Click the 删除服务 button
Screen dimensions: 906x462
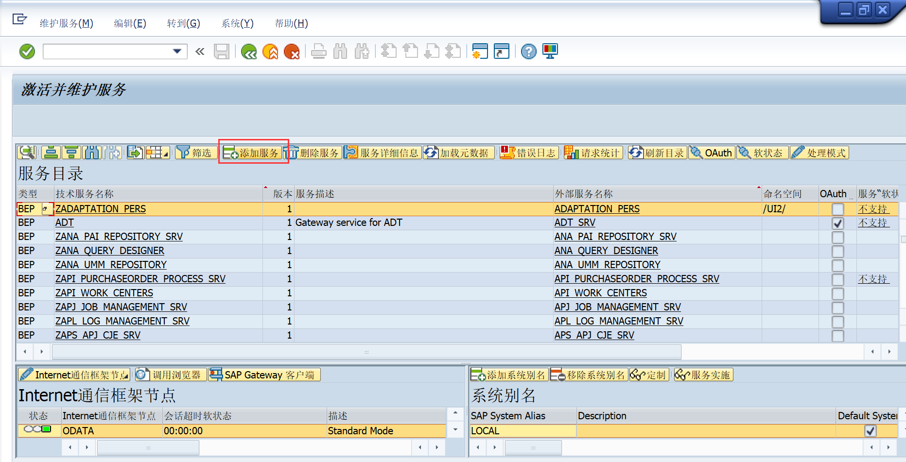(x=312, y=153)
